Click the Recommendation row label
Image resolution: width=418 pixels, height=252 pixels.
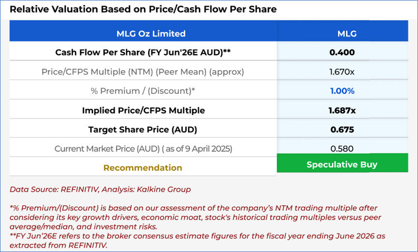pyautogui.click(x=142, y=168)
